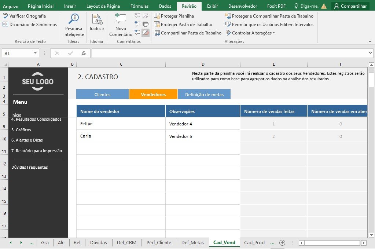
Task: Click Permitir que os Usuários Editem Intervalos
Action: [269, 25]
